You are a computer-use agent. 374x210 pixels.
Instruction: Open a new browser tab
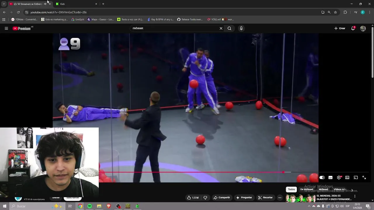[103, 4]
